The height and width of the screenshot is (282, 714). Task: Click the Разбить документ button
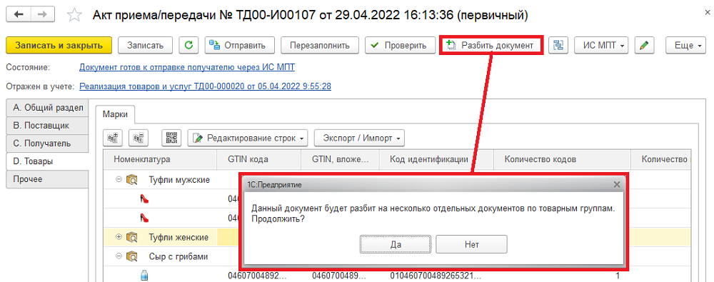pyautogui.click(x=491, y=45)
